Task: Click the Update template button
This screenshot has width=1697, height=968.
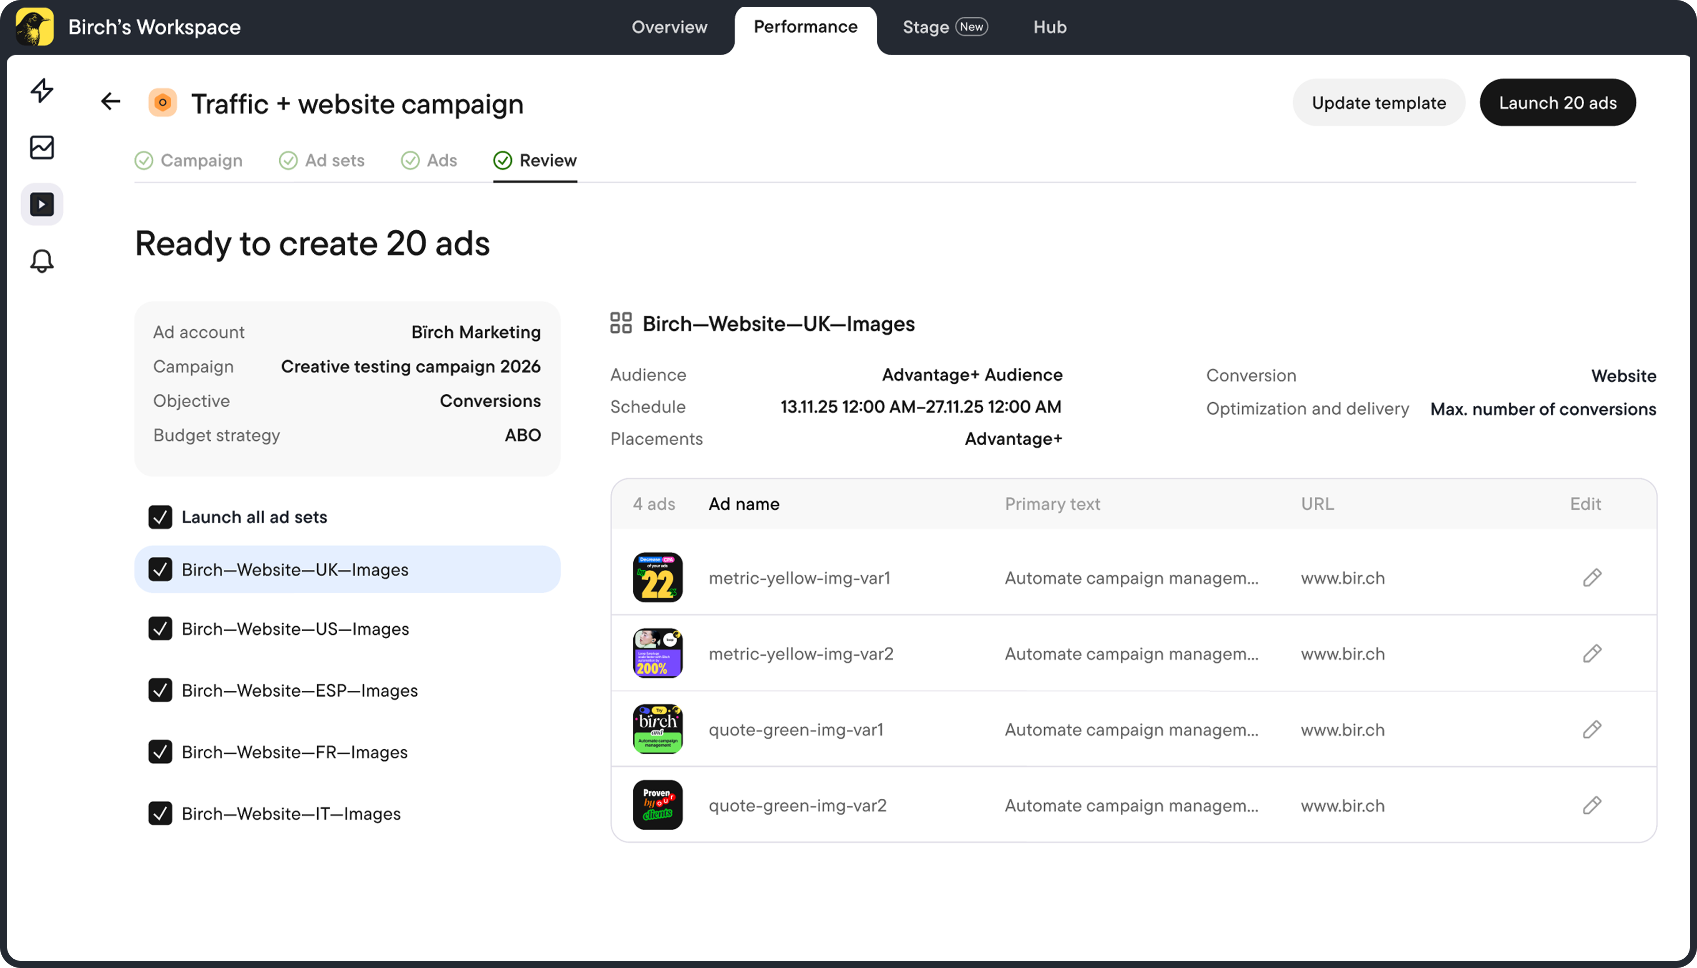Action: [x=1379, y=103]
